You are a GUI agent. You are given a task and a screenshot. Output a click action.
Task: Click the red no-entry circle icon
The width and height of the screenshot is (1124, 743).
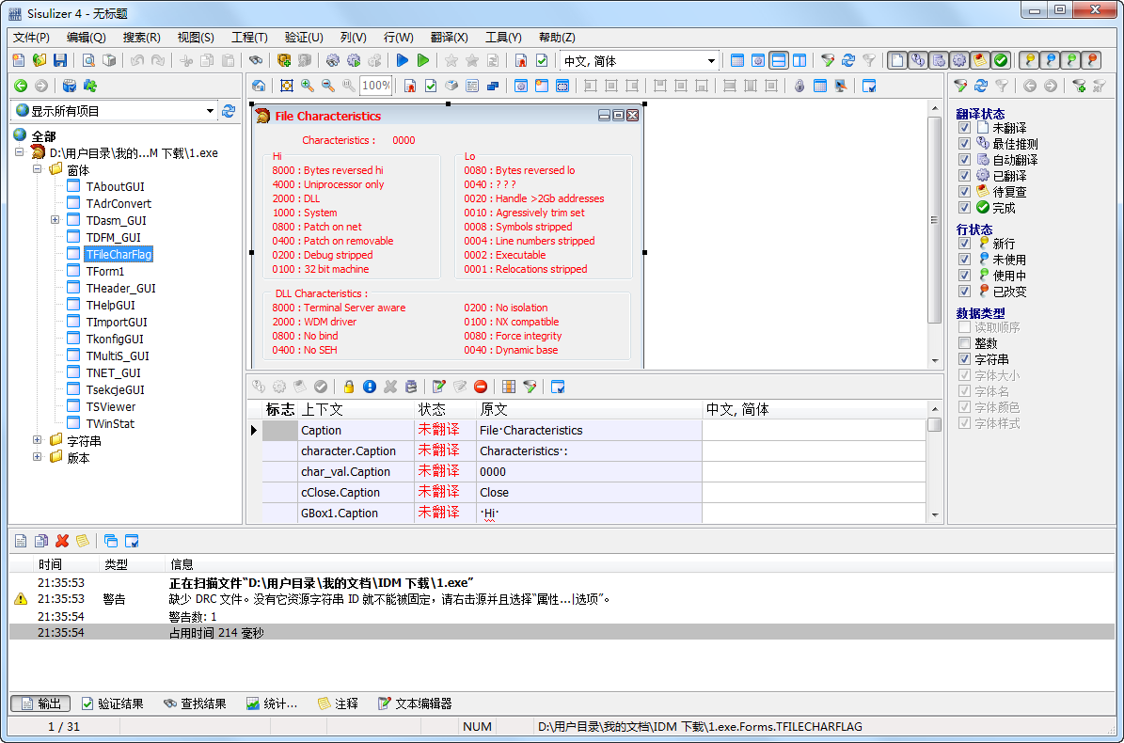coord(481,387)
